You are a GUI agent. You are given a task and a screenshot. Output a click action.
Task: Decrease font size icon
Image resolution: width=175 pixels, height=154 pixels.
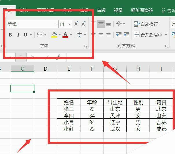point(83,24)
